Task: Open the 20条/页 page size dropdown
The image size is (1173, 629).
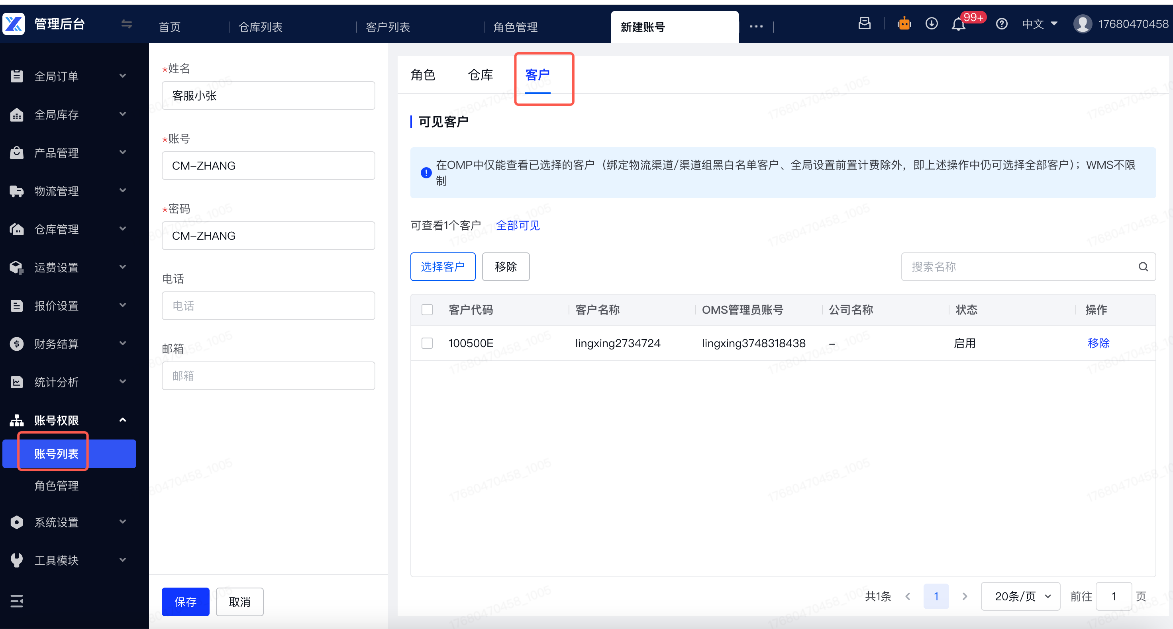Action: point(1020,596)
